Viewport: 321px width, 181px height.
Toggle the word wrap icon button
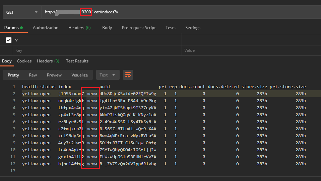click(128, 75)
